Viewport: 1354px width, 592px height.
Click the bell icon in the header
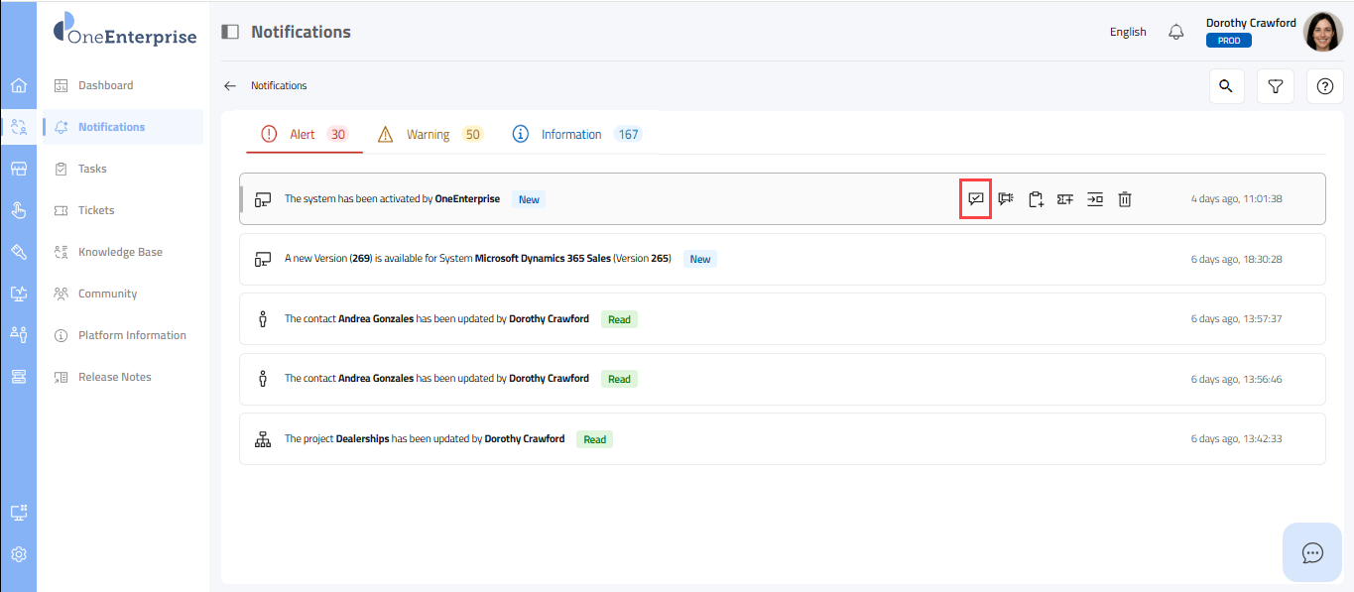[x=1176, y=32]
